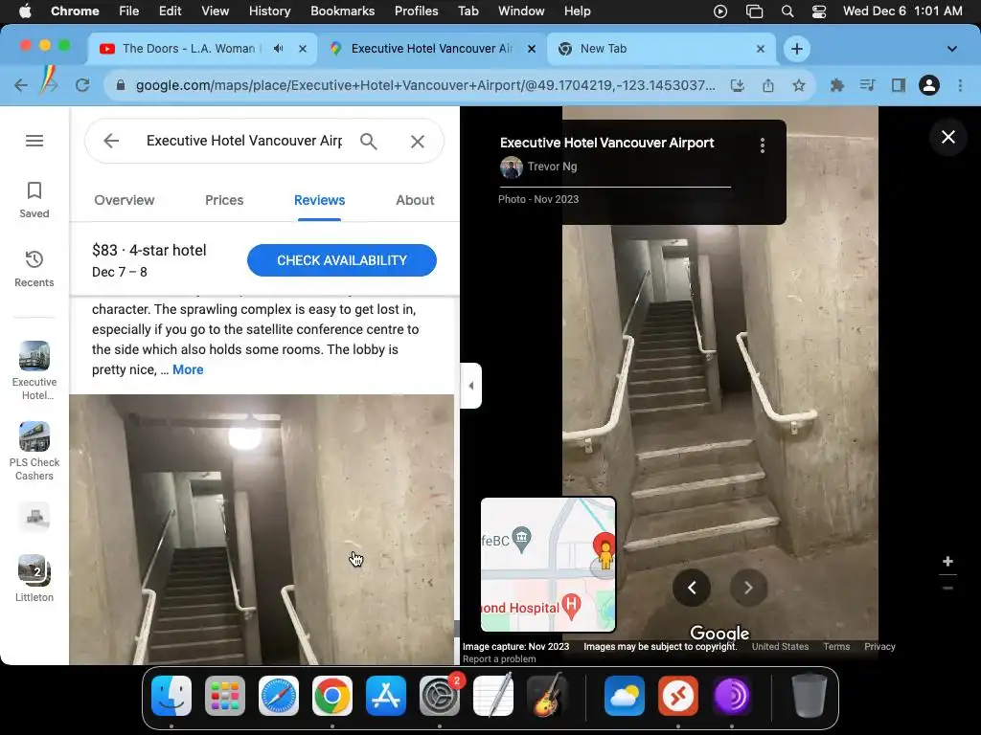Close the New Tab tab
Image resolution: width=981 pixels, height=735 pixels.
(x=760, y=49)
